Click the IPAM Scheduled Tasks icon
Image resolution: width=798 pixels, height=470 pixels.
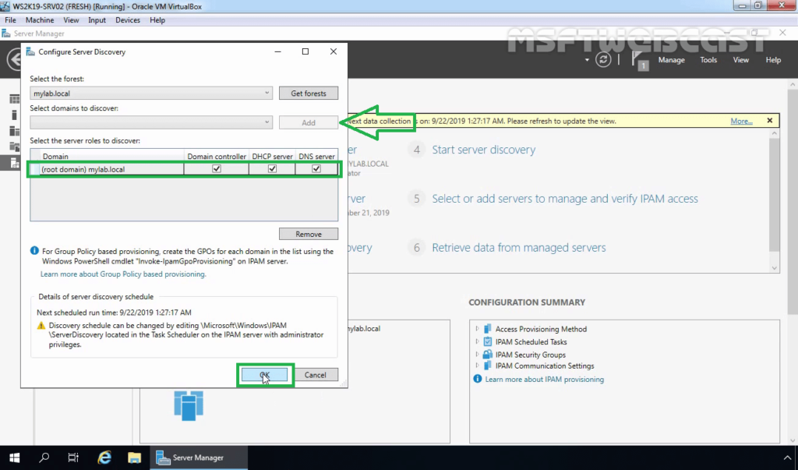pos(488,341)
